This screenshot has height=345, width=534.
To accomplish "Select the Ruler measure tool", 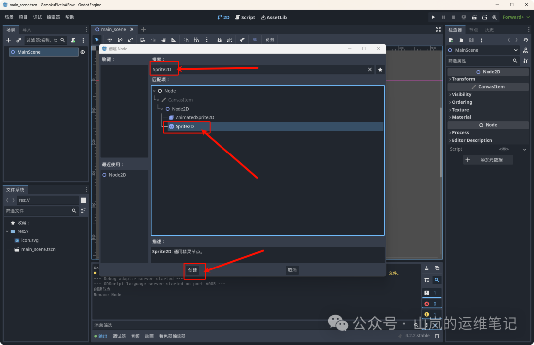I will [174, 40].
